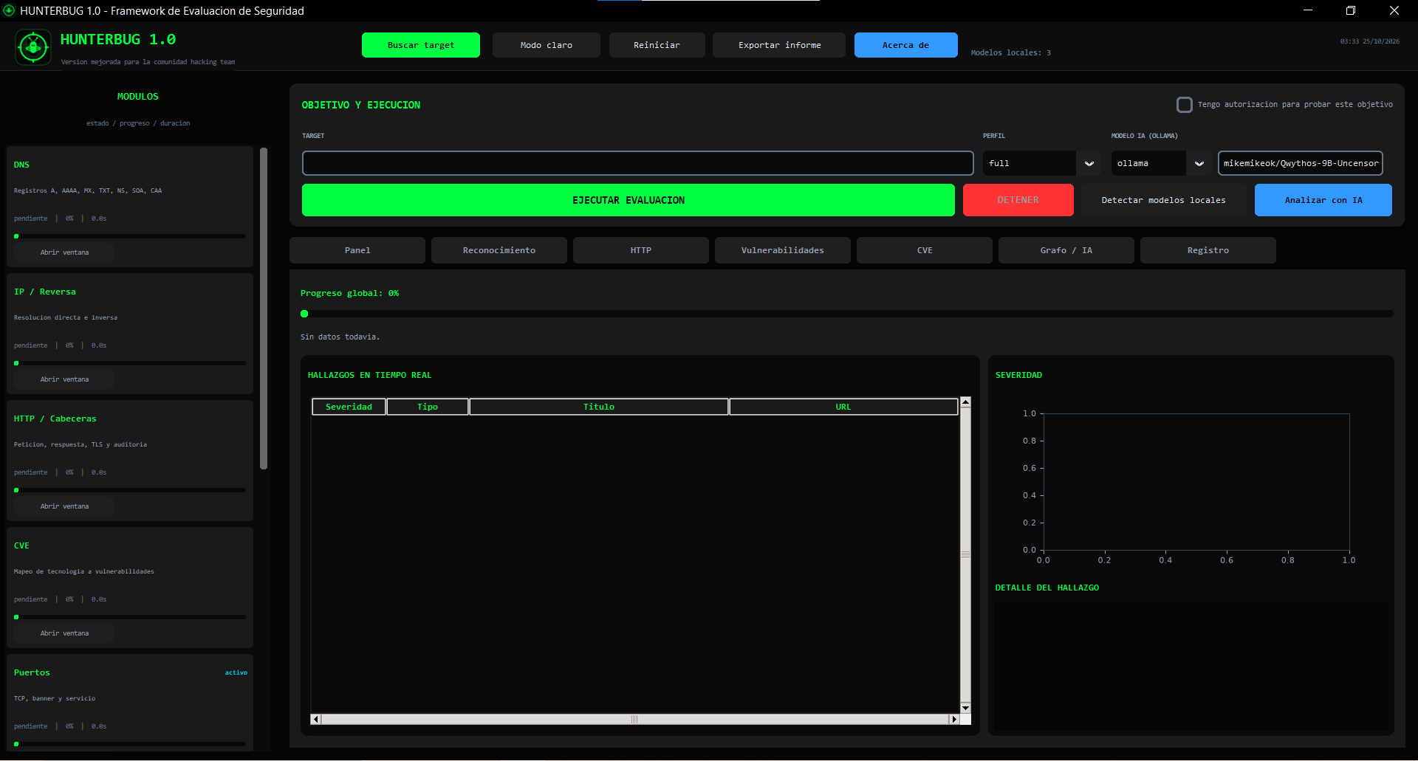The image size is (1418, 761).
Task: Click the URL column header
Action: [x=843, y=407]
